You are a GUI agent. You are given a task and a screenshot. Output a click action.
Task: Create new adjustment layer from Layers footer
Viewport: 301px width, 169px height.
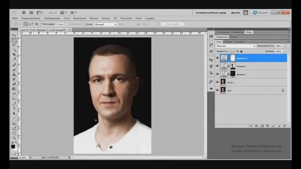(x=268, y=126)
